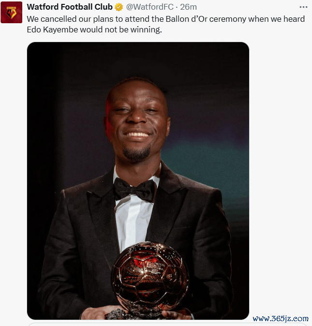This screenshot has width=312, height=326.
Task: Click the dark backdrop above the man
Action: tap(138, 60)
